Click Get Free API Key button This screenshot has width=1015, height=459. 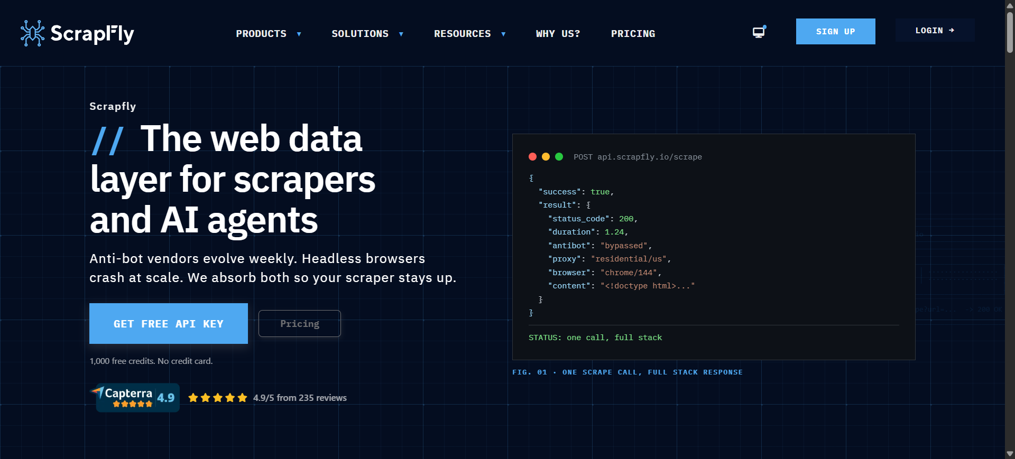[168, 323]
